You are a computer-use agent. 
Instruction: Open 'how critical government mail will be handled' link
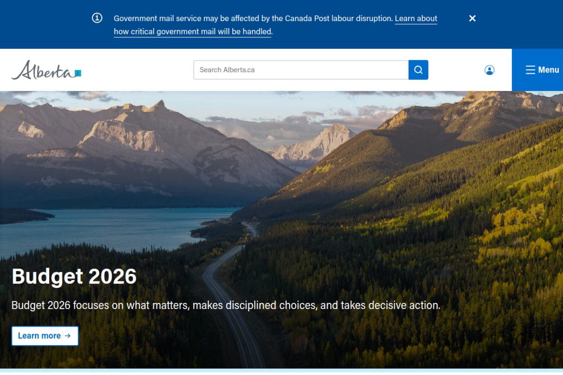click(x=193, y=32)
